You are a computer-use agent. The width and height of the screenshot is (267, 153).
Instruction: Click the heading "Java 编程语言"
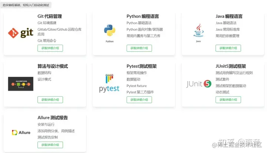click(x=229, y=17)
